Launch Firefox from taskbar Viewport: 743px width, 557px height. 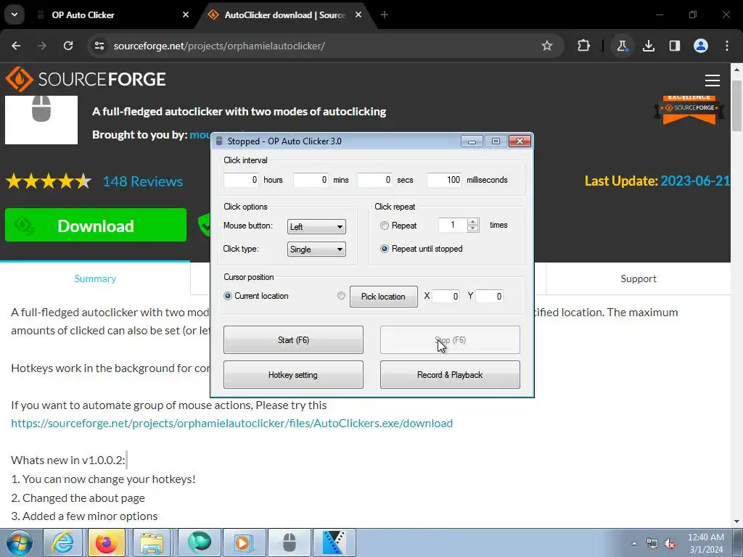click(106, 542)
